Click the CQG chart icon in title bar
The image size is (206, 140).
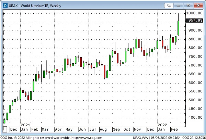click(x=5, y=5)
